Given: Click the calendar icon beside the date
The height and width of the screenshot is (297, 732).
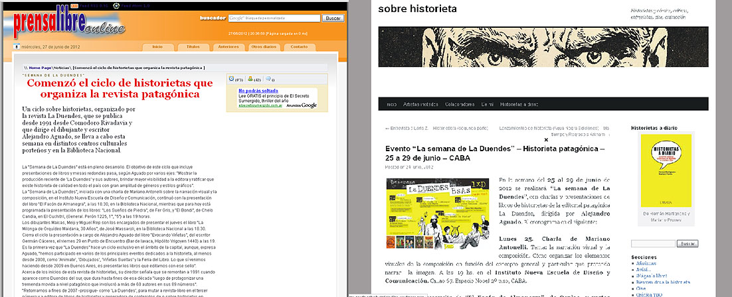Looking at the screenshot, I should pyautogui.click(x=17, y=46).
